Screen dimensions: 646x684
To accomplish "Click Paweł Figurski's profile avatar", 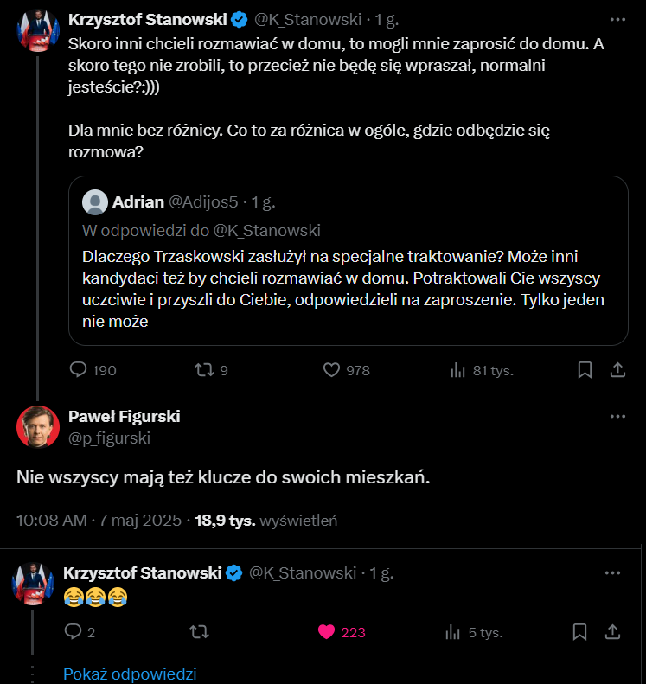I will tap(37, 426).
